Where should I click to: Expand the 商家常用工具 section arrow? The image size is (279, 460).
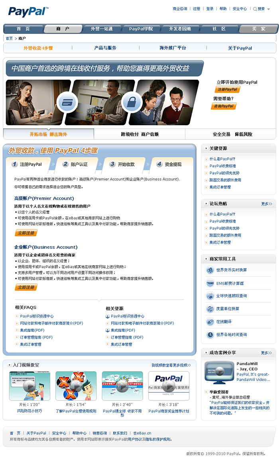(206, 259)
